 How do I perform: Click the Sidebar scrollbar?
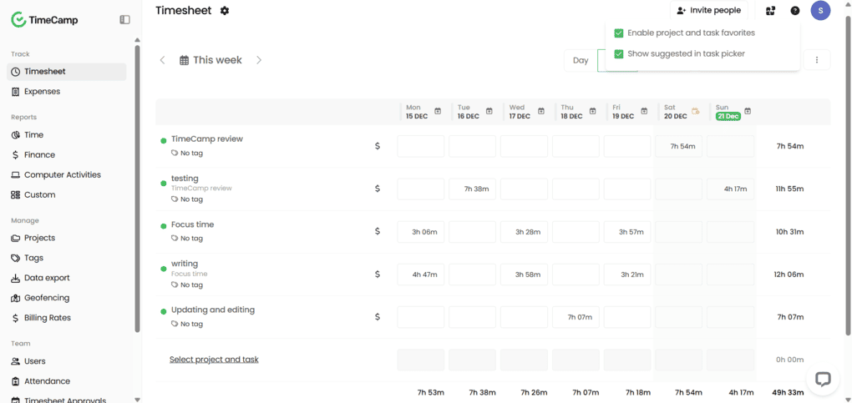pyautogui.click(x=138, y=189)
